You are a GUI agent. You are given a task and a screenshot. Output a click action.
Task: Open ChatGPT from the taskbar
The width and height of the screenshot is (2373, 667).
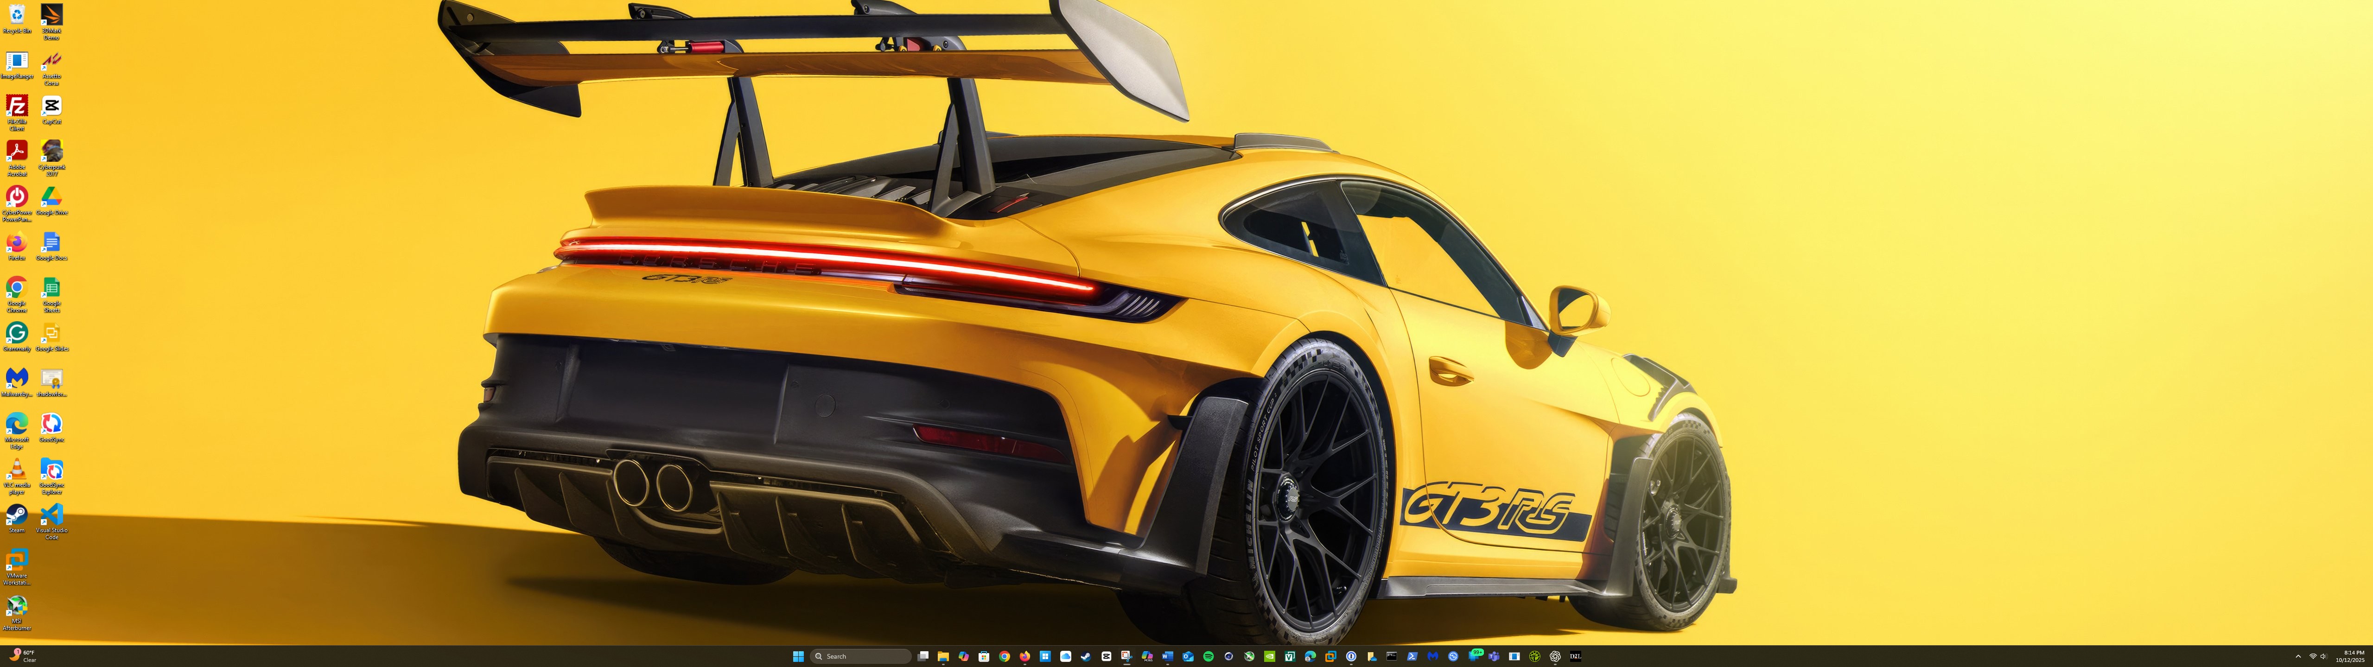pyautogui.click(x=1557, y=655)
